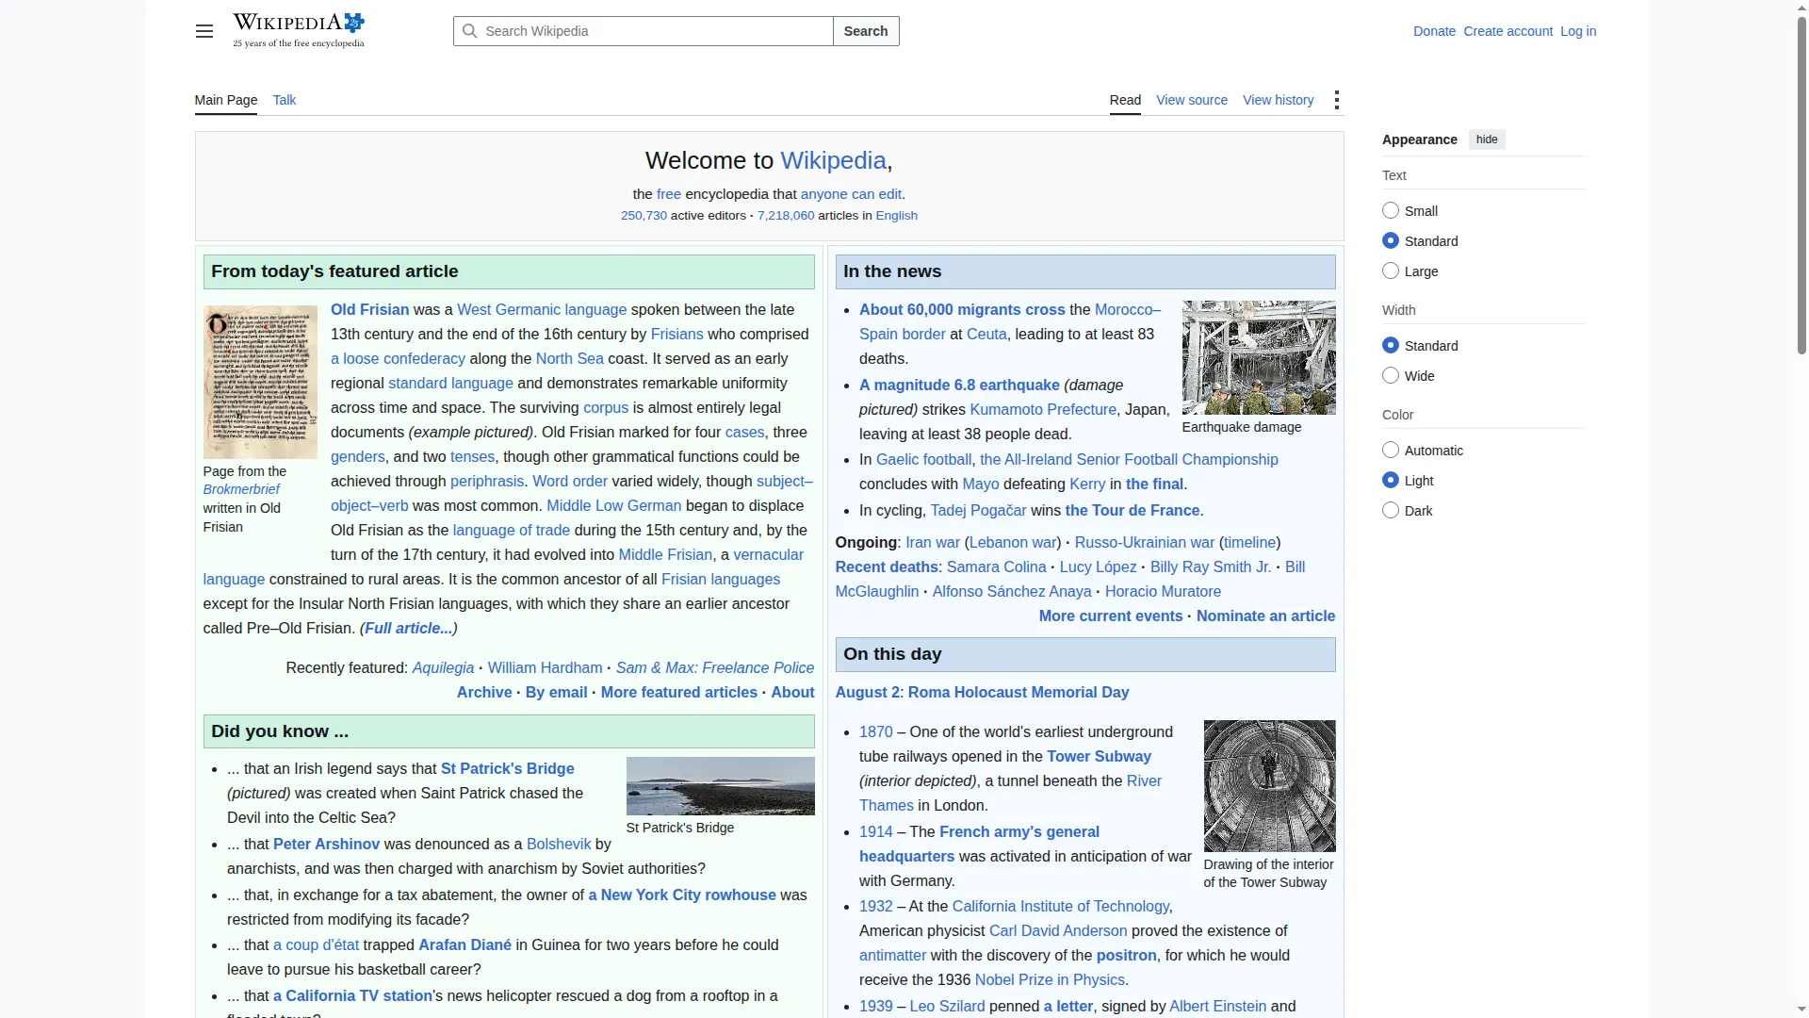Open the Tadej Pogačar link

pyautogui.click(x=978, y=510)
